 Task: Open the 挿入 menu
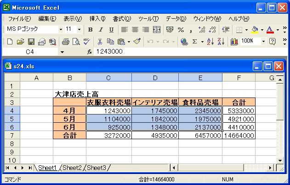(97, 19)
